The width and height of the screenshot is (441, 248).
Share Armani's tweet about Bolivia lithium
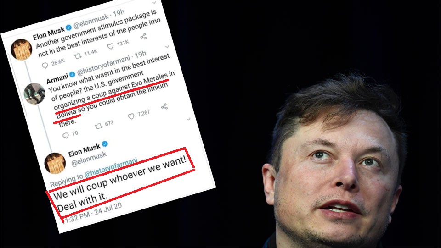pos(164,107)
